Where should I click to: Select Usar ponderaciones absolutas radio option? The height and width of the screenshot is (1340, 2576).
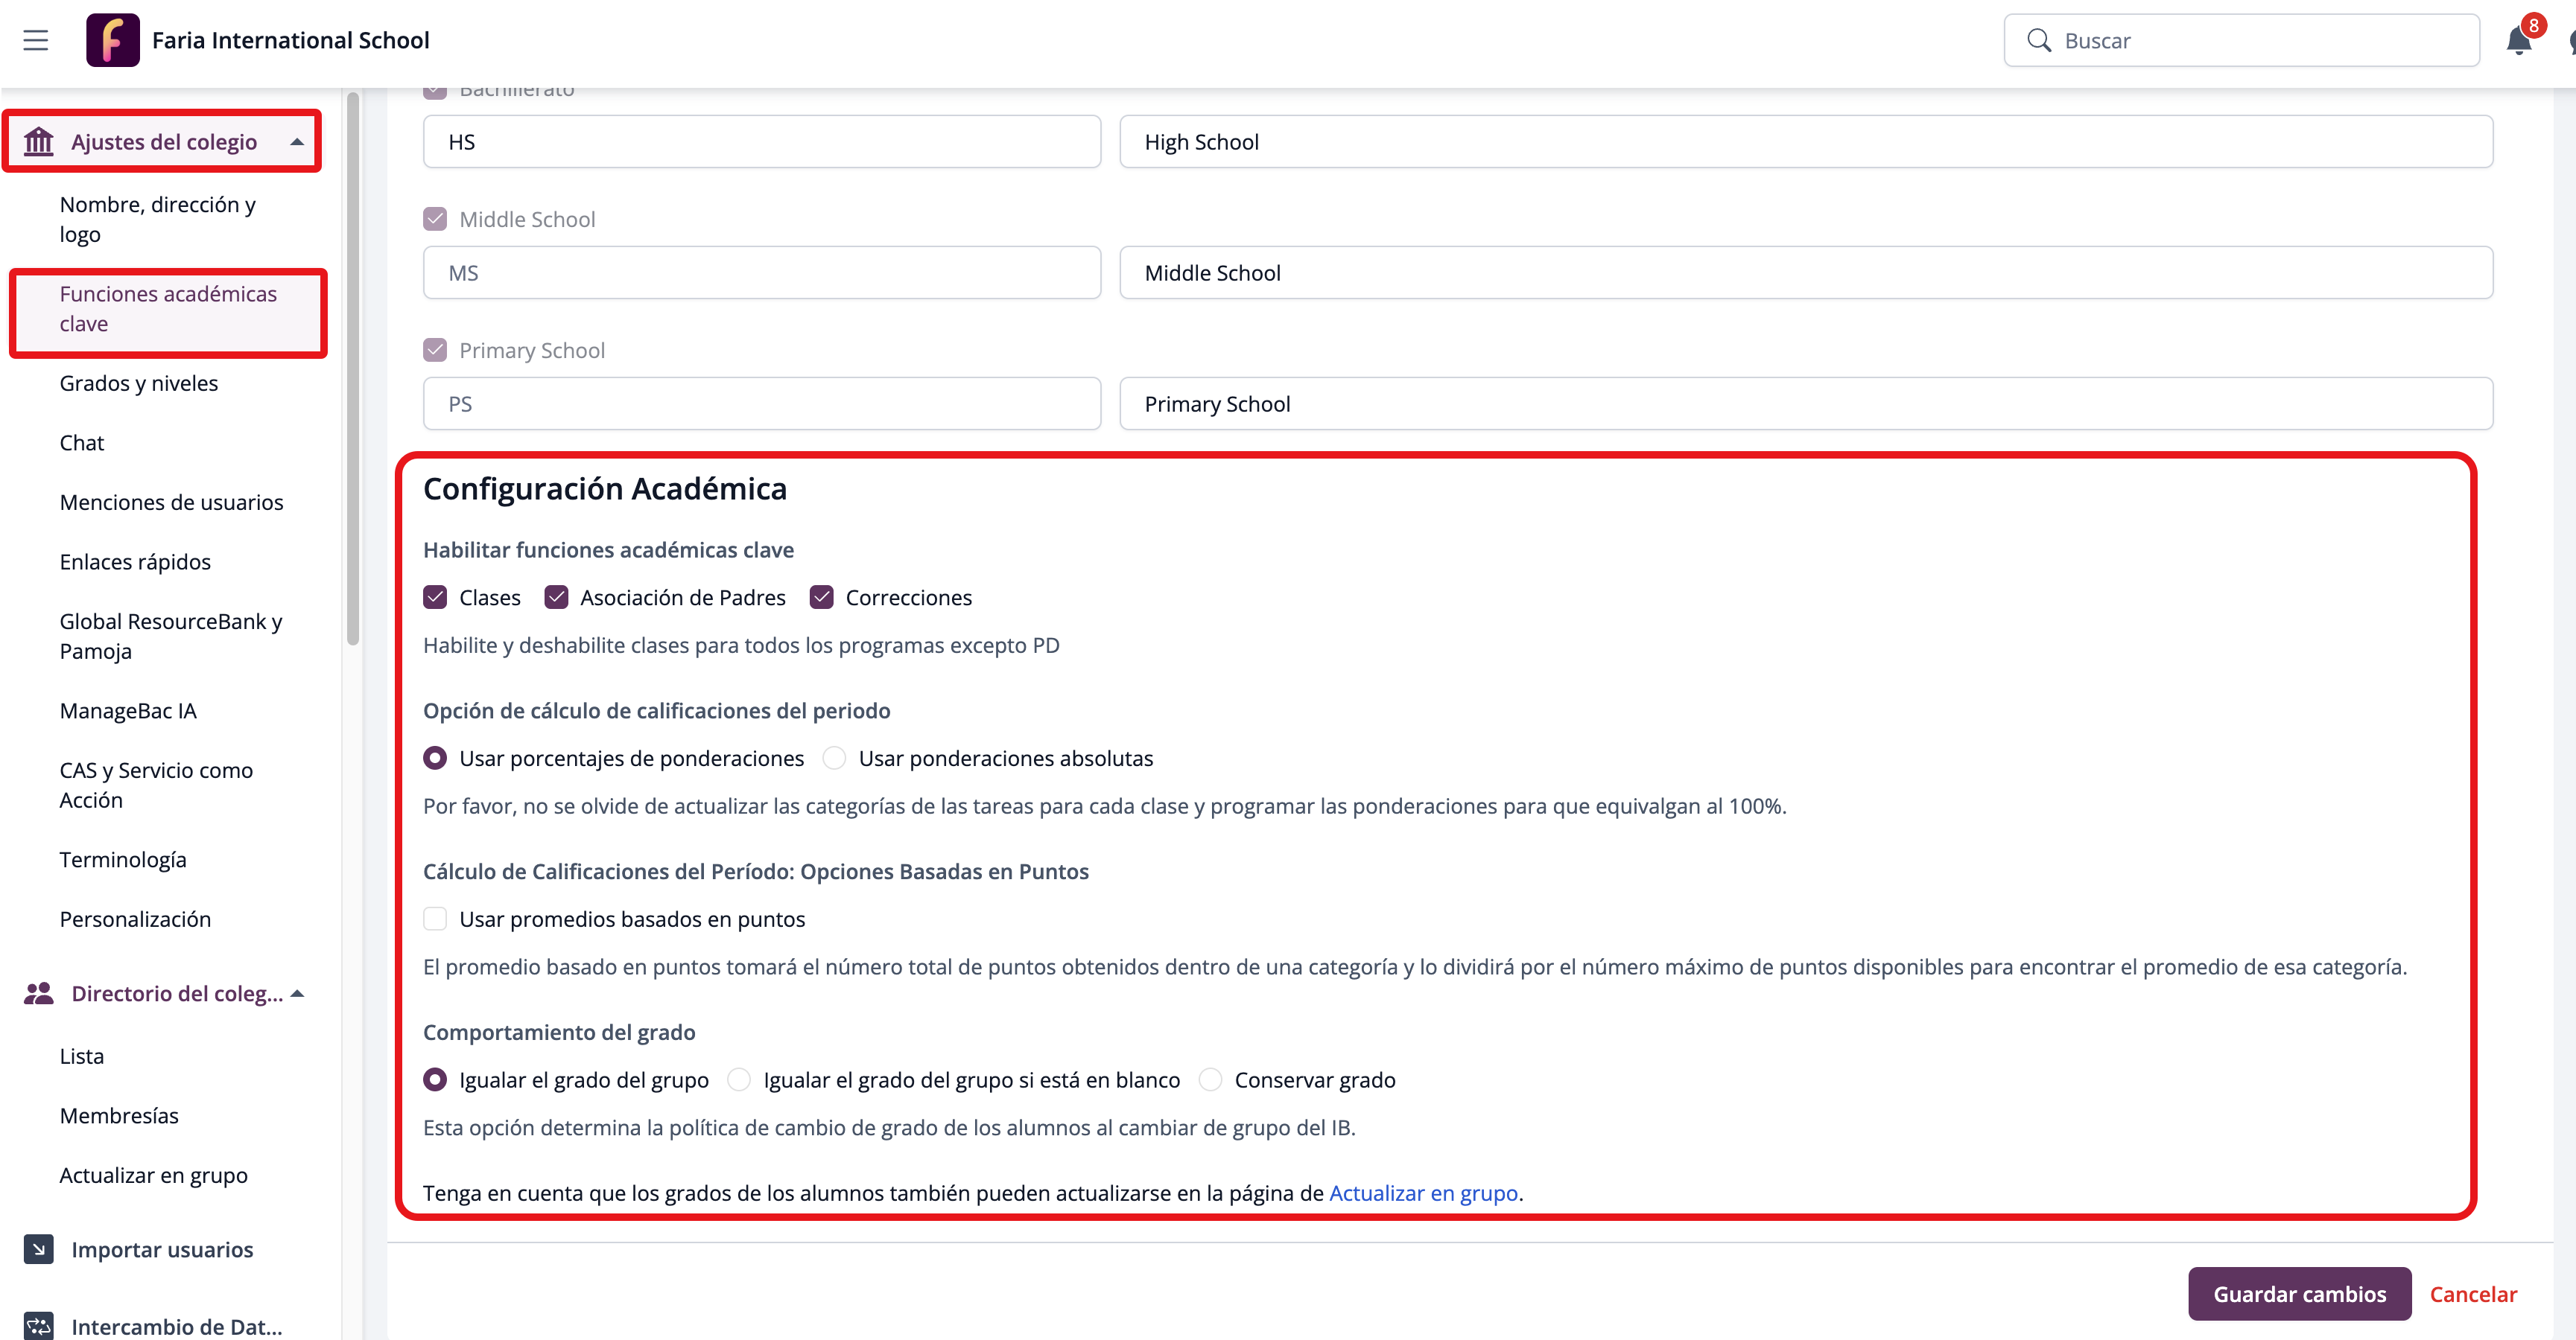coord(834,759)
